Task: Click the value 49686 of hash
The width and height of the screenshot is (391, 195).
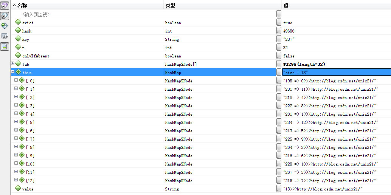Action: tap(289, 31)
